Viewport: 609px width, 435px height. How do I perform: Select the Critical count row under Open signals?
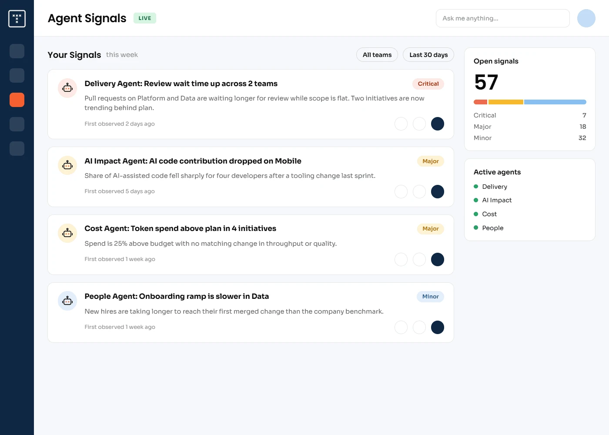(x=530, y=115)
